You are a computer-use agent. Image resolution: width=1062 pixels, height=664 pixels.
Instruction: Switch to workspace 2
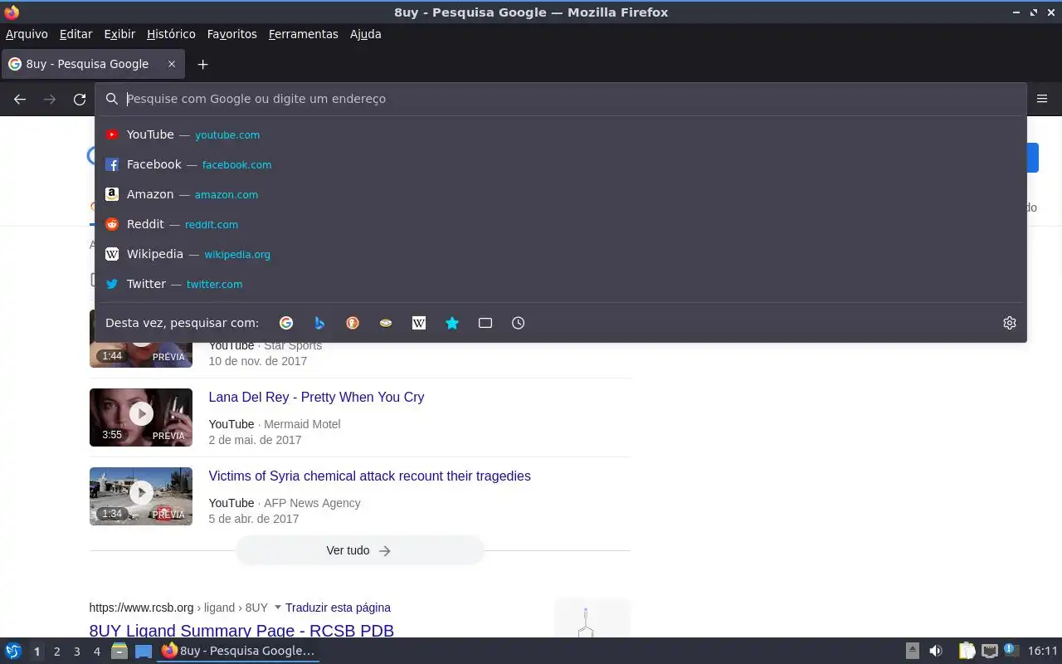tap(56, 652)
